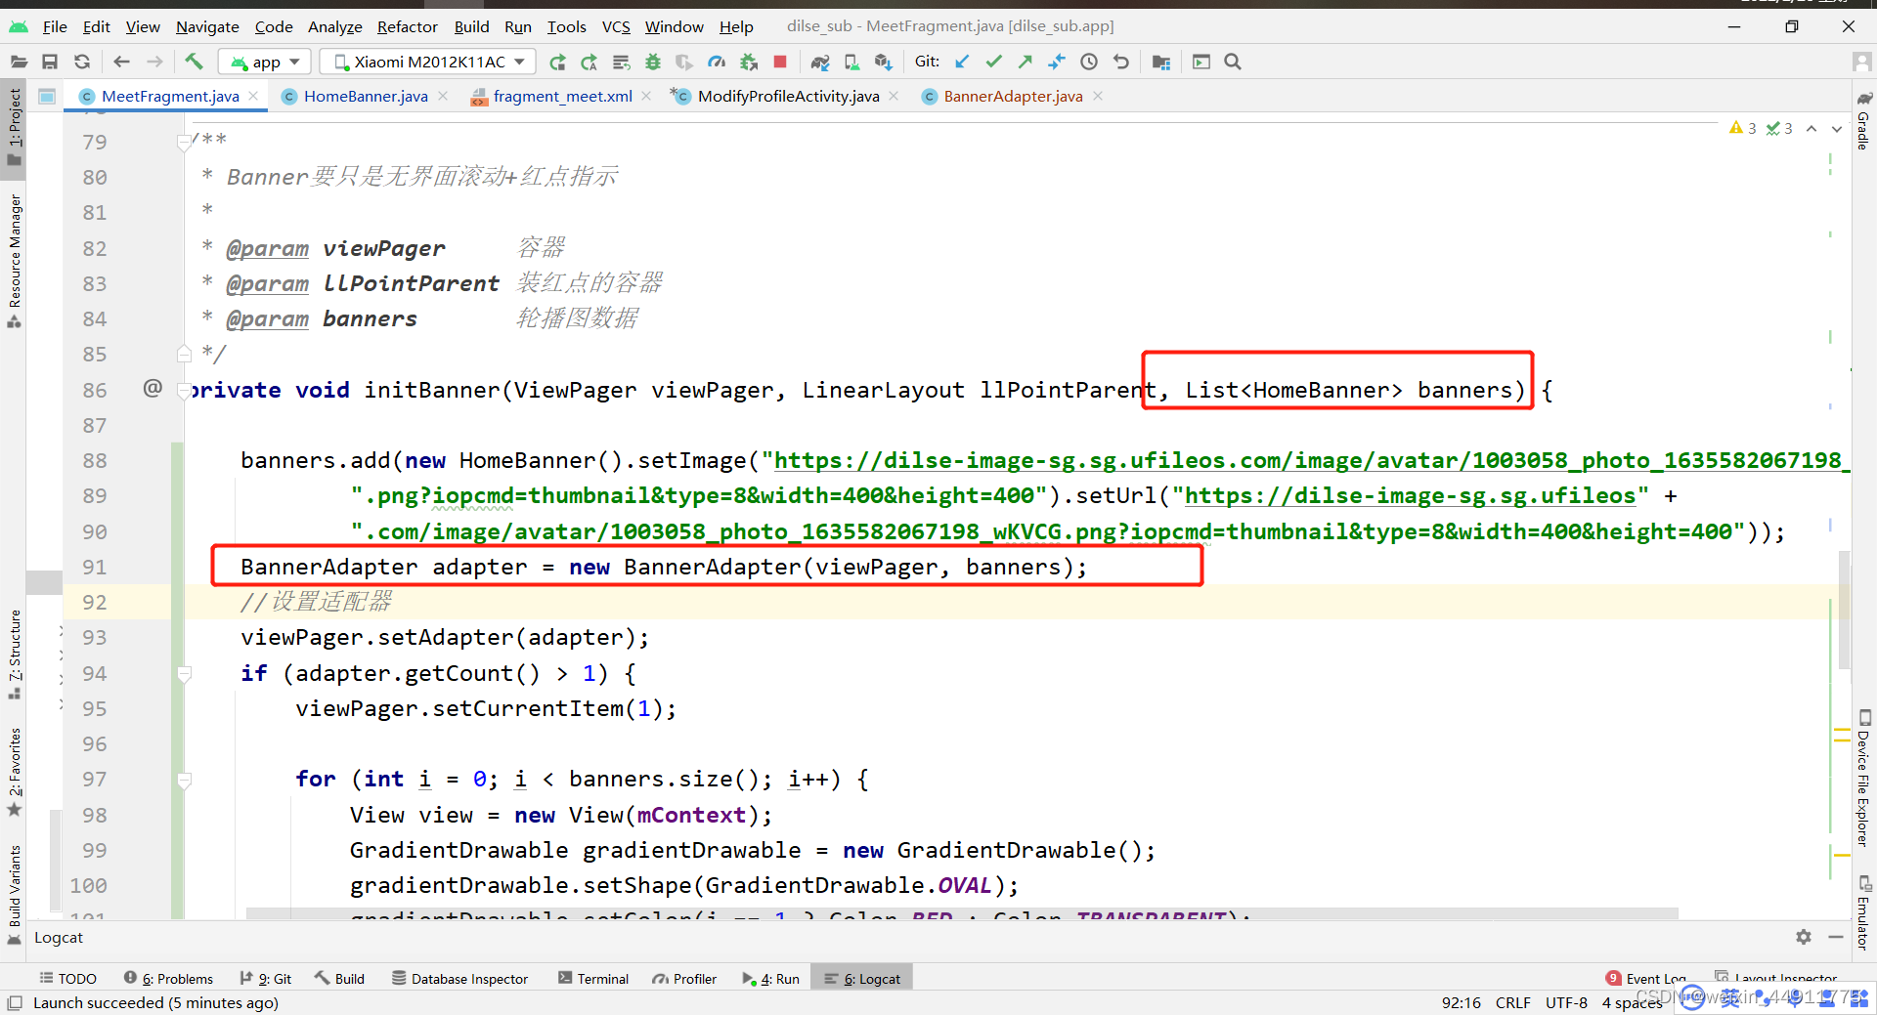Open Logcat panel settings gear
1877x1015 pixels.
tap(1804, 937)
